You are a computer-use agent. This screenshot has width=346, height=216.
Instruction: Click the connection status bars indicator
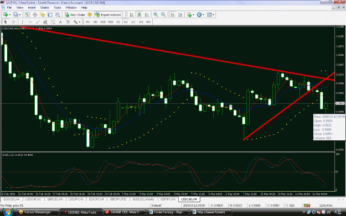point(307,206)
